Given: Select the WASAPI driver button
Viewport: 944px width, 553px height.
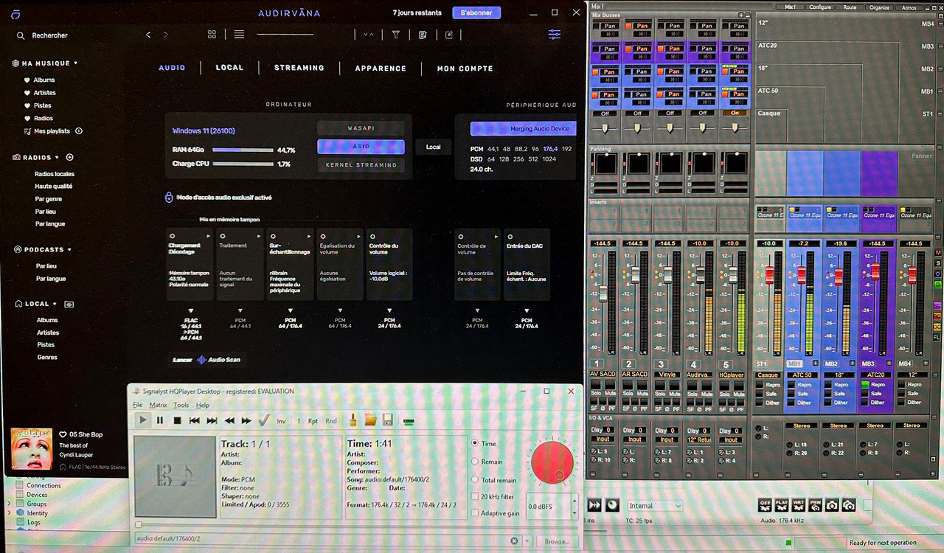Looking at the screenshot, I should point(361,128).
